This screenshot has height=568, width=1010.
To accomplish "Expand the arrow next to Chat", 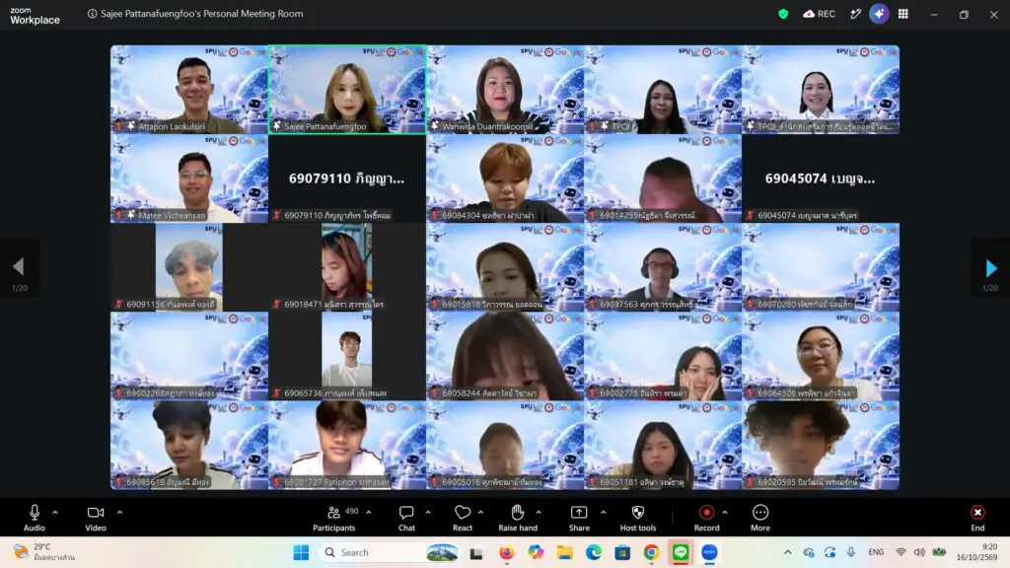I will pyautogui.click(x=428, y=513).
